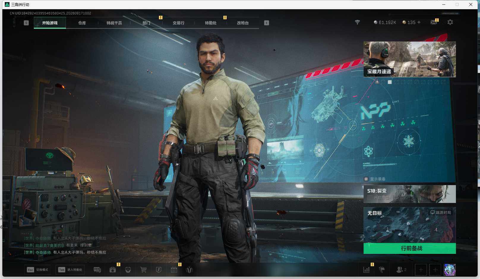Image resolution: width=480 pixels, height=279 pixels.
Task: Click the lightning shield icon in bottom bar
Action: (x=159, y=270)
